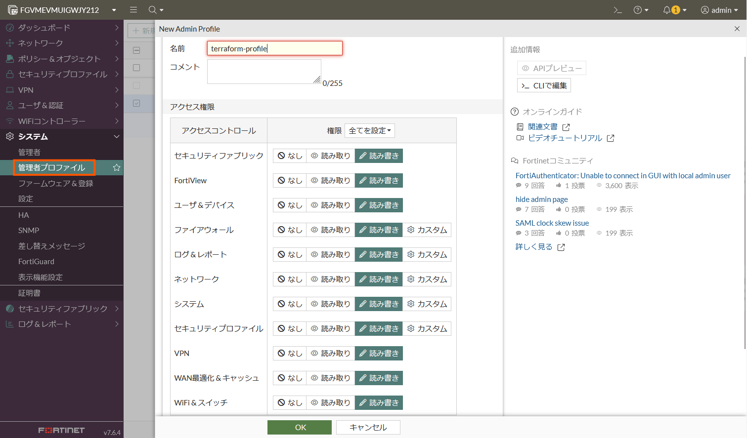Expand the ネットワーク sidebar menu
Viewport: 747px width, 438px height.
[62, 43]
